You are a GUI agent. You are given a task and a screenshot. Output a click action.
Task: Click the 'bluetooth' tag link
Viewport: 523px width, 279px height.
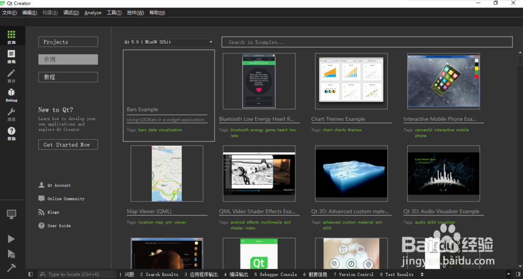click(x=240, y=130)
